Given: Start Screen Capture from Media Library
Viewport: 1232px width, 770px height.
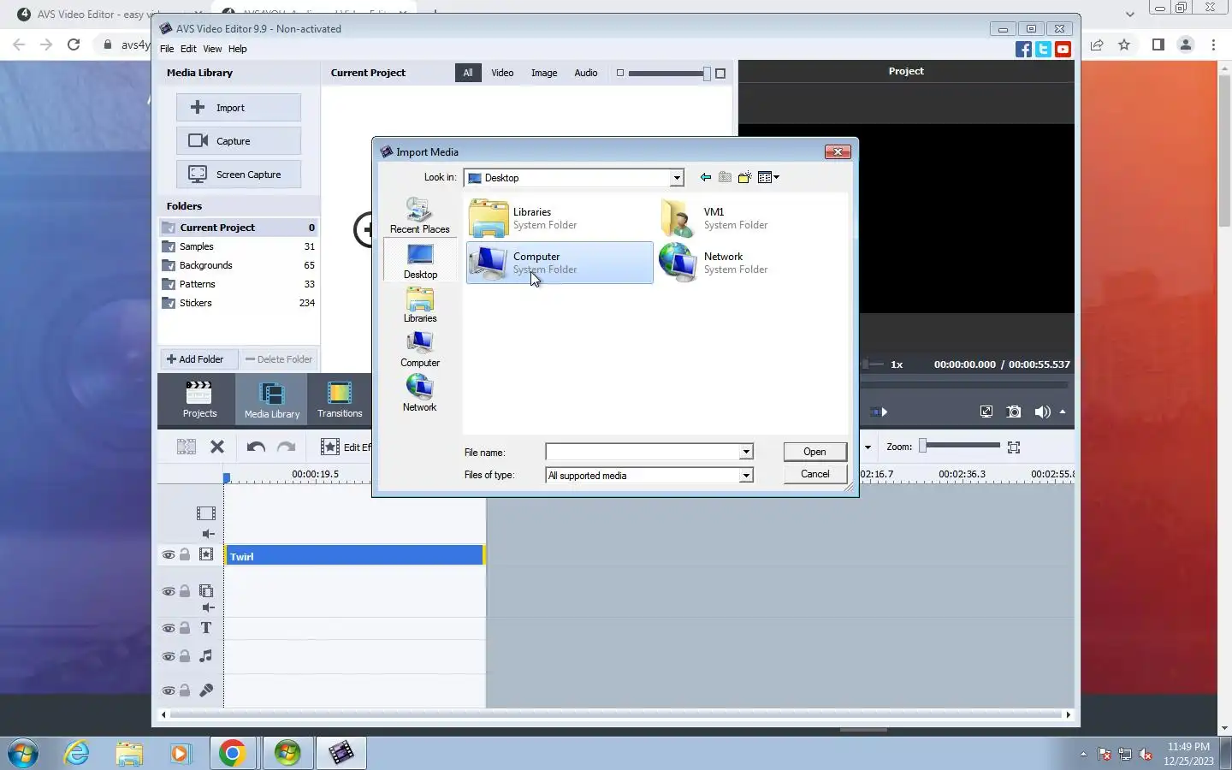Looking at the screenshot, I should click(238, 175).
